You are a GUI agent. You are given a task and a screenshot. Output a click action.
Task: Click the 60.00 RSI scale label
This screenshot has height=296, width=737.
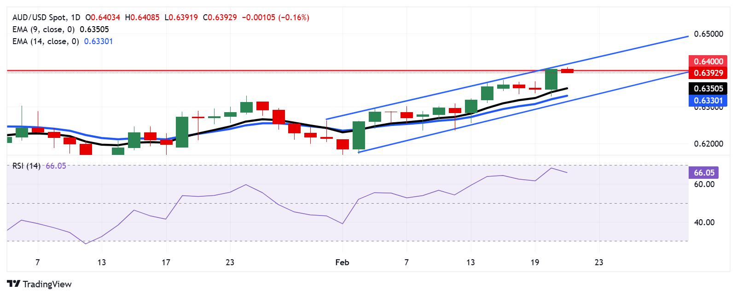tap(704, 184)
